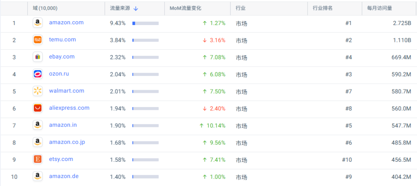The width and height of the screenshot is (417, 186).
Task: Click the 1.94% traffic share value
Action: [117, 109]
